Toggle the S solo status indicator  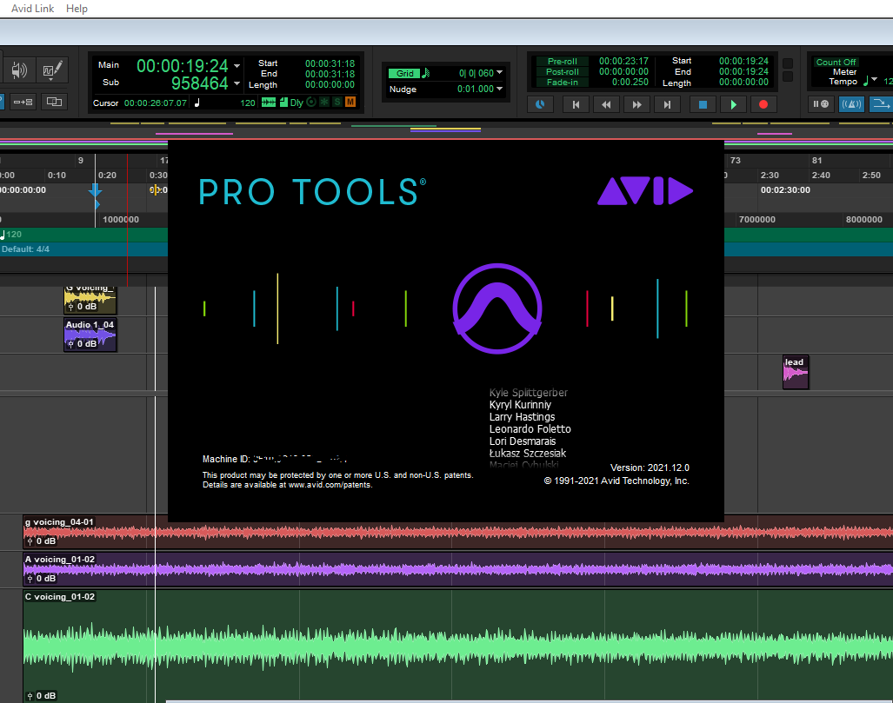[x=337, y=102]
